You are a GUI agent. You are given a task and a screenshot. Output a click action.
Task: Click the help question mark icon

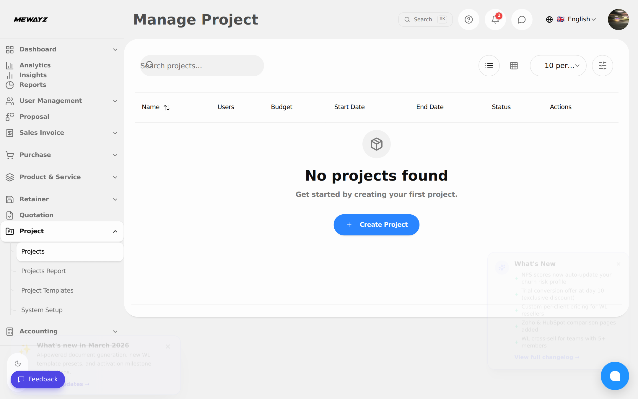tap(468, 19)
